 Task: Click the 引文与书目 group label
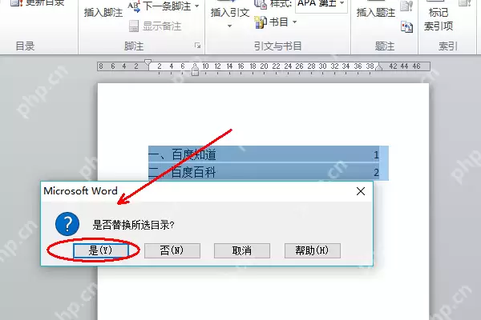click(278, 46)
